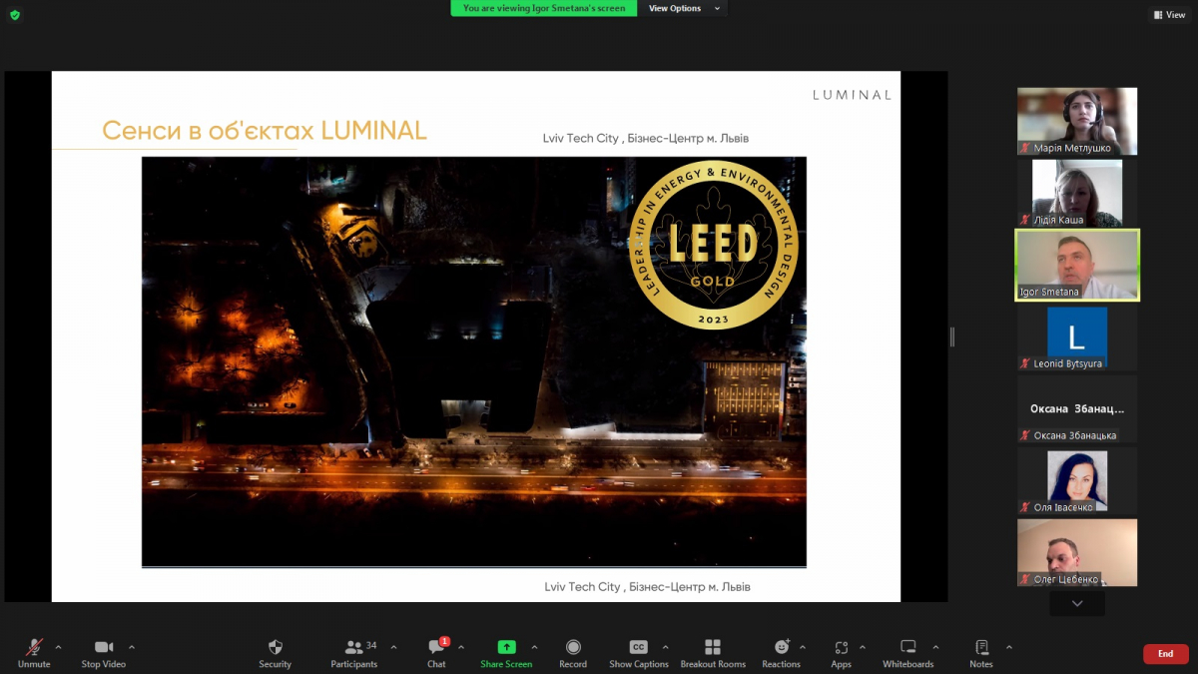Select Igor Smetana's video thumbnail
The width and height of the screenshot is (1198, 674).
pos(1077,265)
